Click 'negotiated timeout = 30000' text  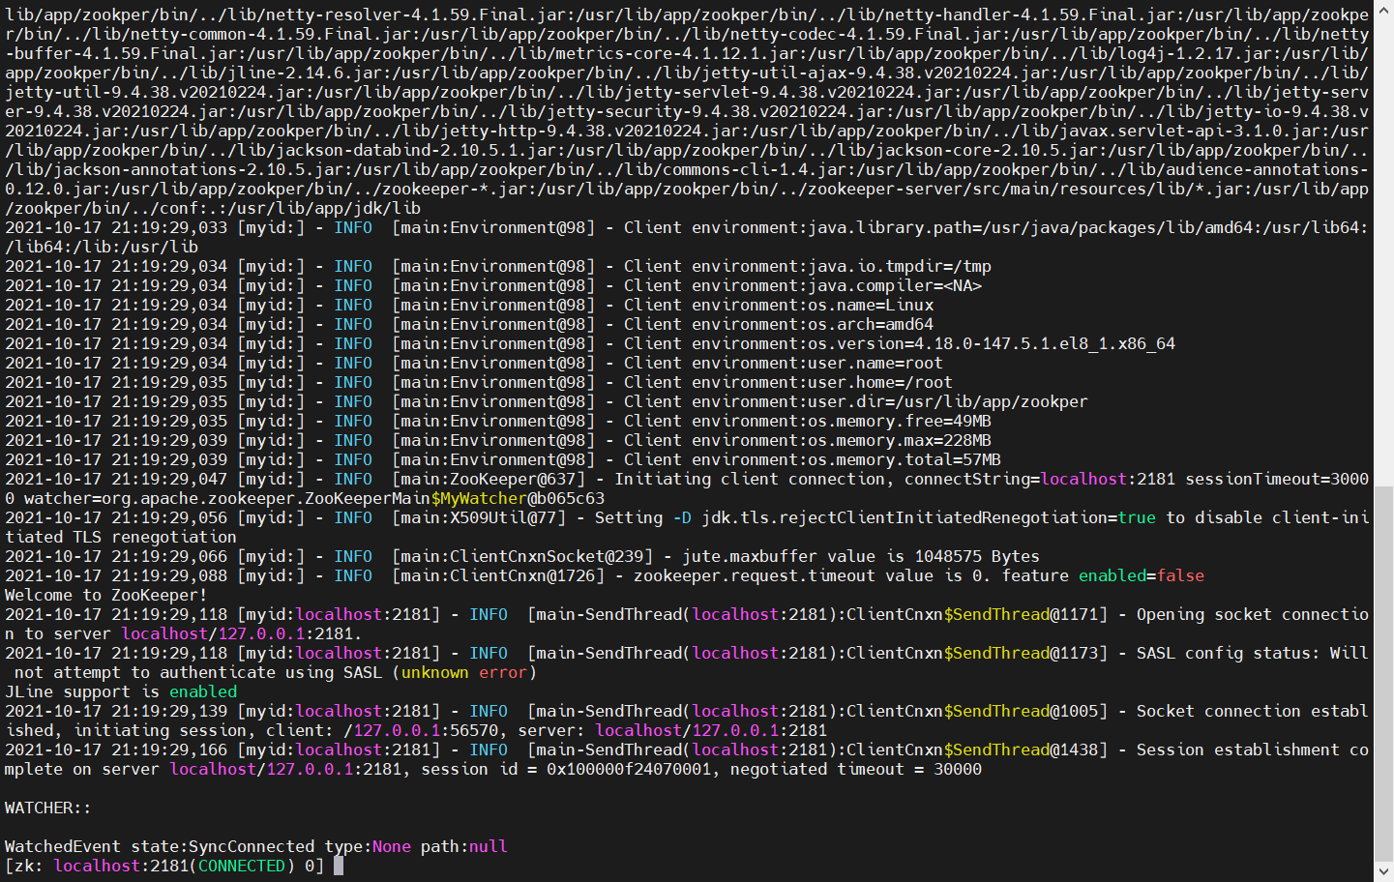[856, 769]
